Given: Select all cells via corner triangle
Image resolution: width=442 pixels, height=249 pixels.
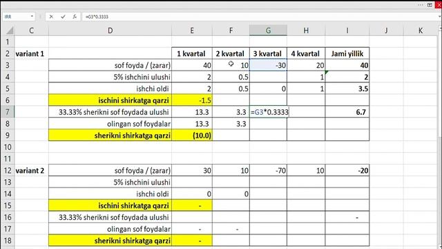Looking at the screenshot, I should tap(9, 30).
